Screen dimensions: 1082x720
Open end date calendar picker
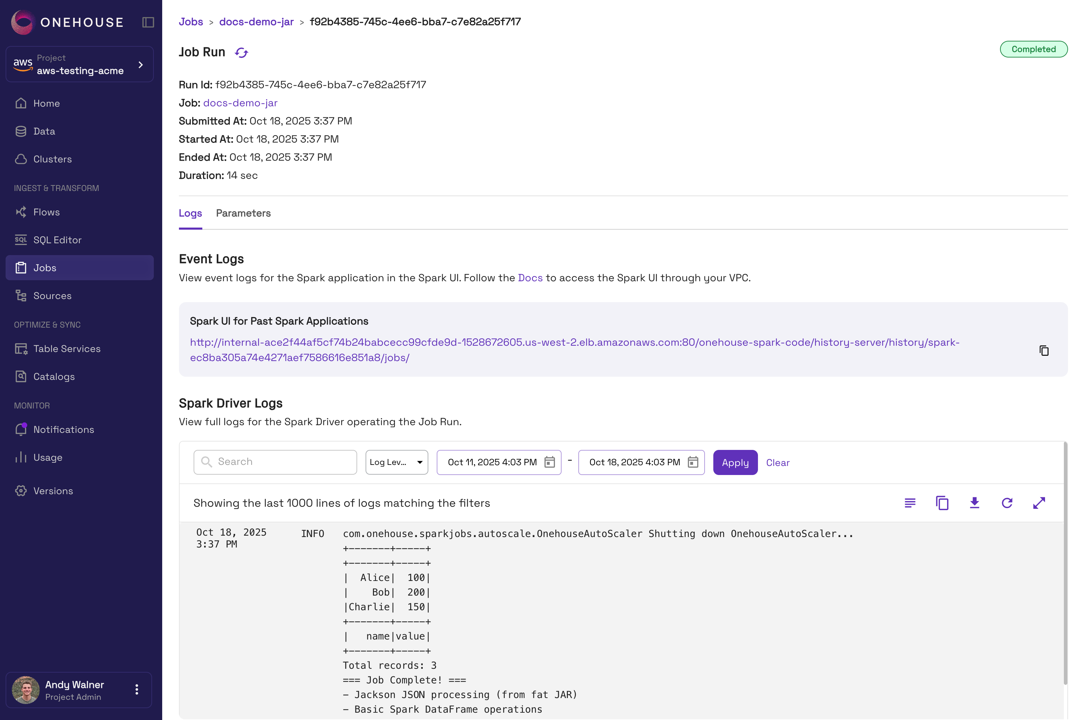click(x=693, y=462)
